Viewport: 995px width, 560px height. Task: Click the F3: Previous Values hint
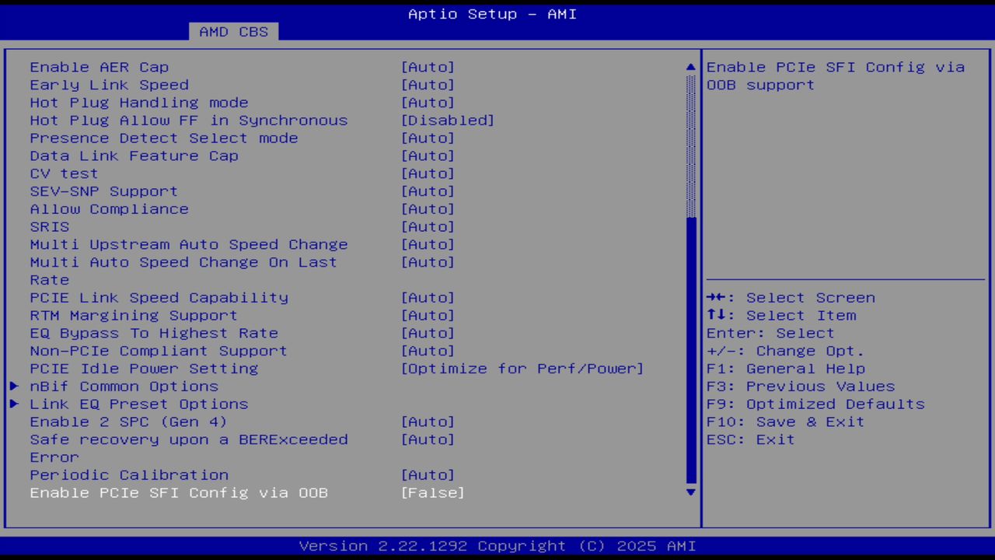point(801,386)
